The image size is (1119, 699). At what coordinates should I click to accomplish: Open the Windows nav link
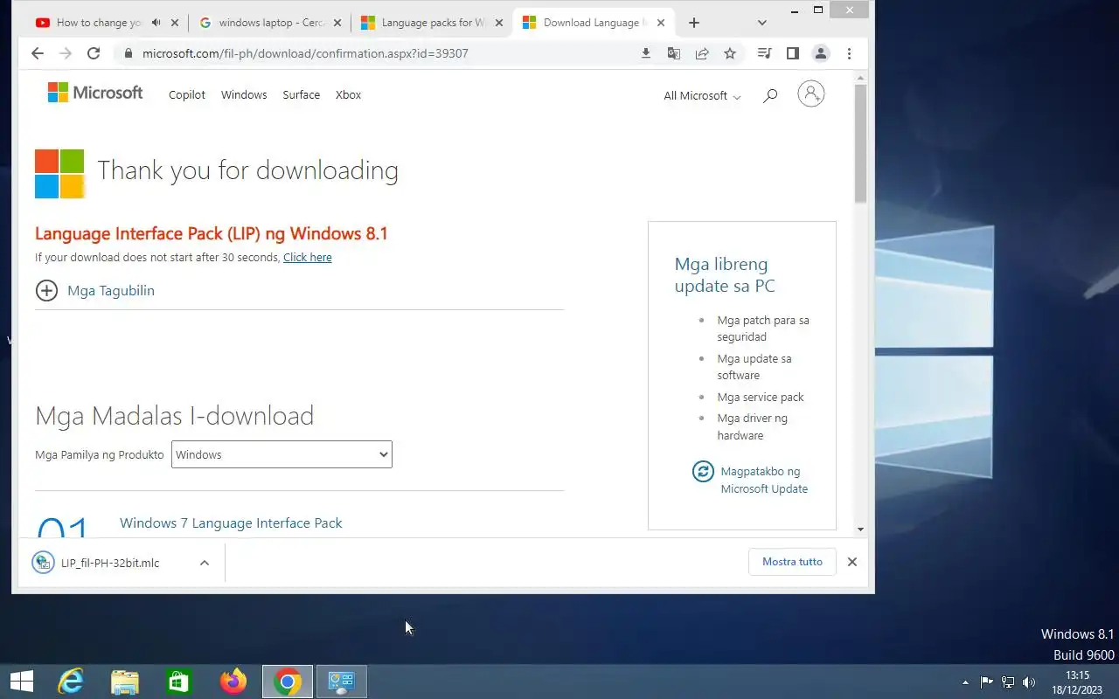click(244, 94)
